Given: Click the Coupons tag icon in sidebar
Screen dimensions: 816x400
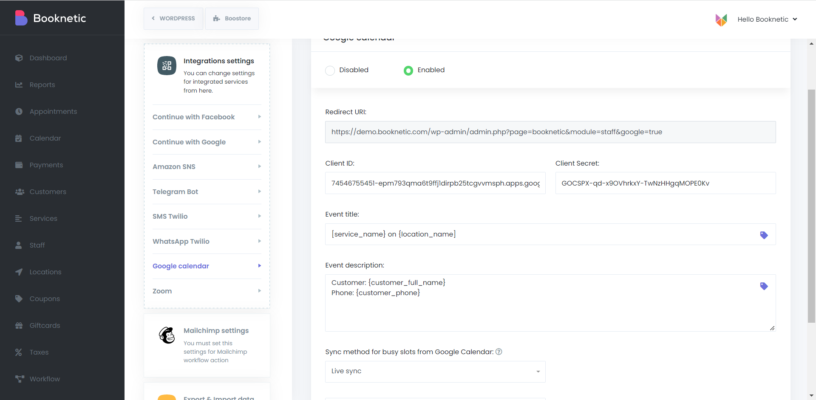Looking at the screenshot, I should point(19,299).
